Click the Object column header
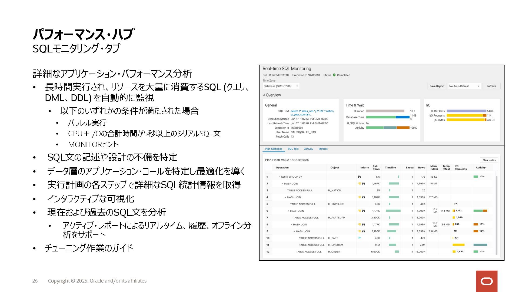519x292 pixels. pos(335,168)
